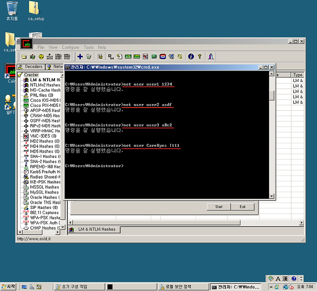Click the muted volume icon in the tray
The image size is (317, 291).
(291, 287)
